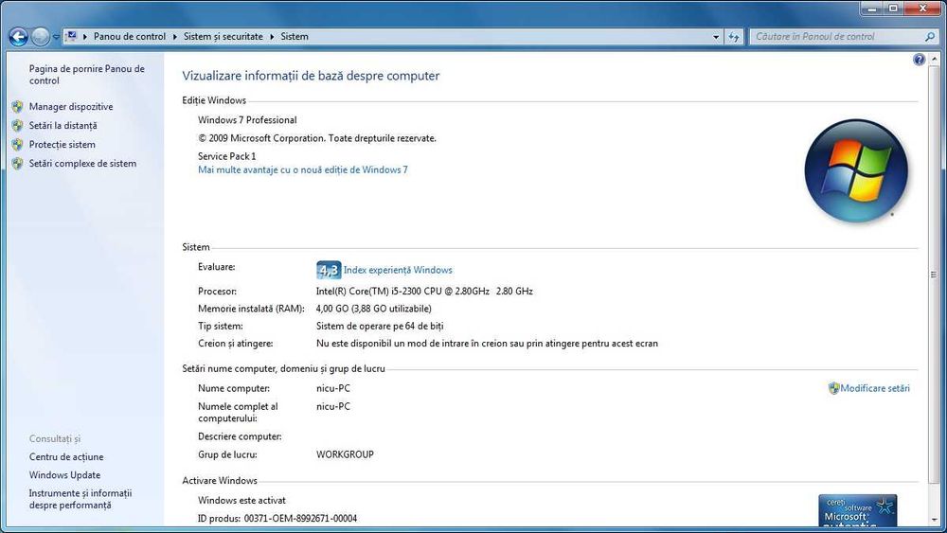Open Mai multe avantaje cu o nouă ediție link
This screenshot has width=947, height=533.
(303, 170)
